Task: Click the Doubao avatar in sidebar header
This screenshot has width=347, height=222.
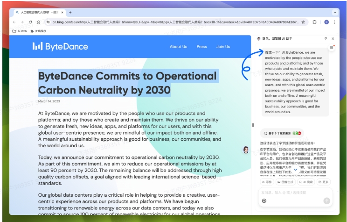Action: click(258, 39)
